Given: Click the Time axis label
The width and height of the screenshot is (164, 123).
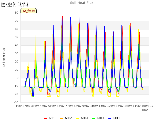Looking at the screenshot, I should tap(145, 110).
